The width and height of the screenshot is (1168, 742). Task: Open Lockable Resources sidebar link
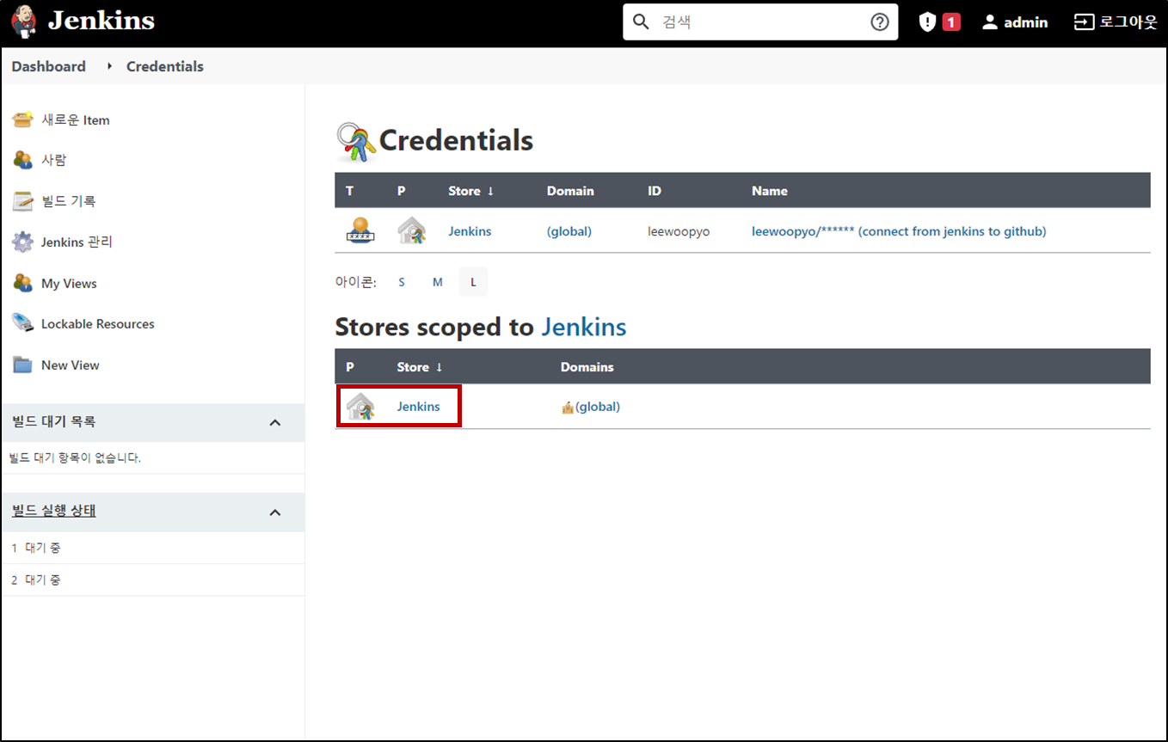coord(98,324)
